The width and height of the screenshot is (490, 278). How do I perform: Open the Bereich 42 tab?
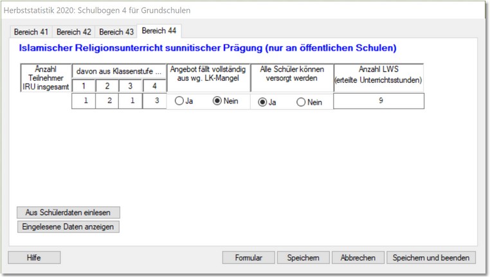(x=73, y=31)
